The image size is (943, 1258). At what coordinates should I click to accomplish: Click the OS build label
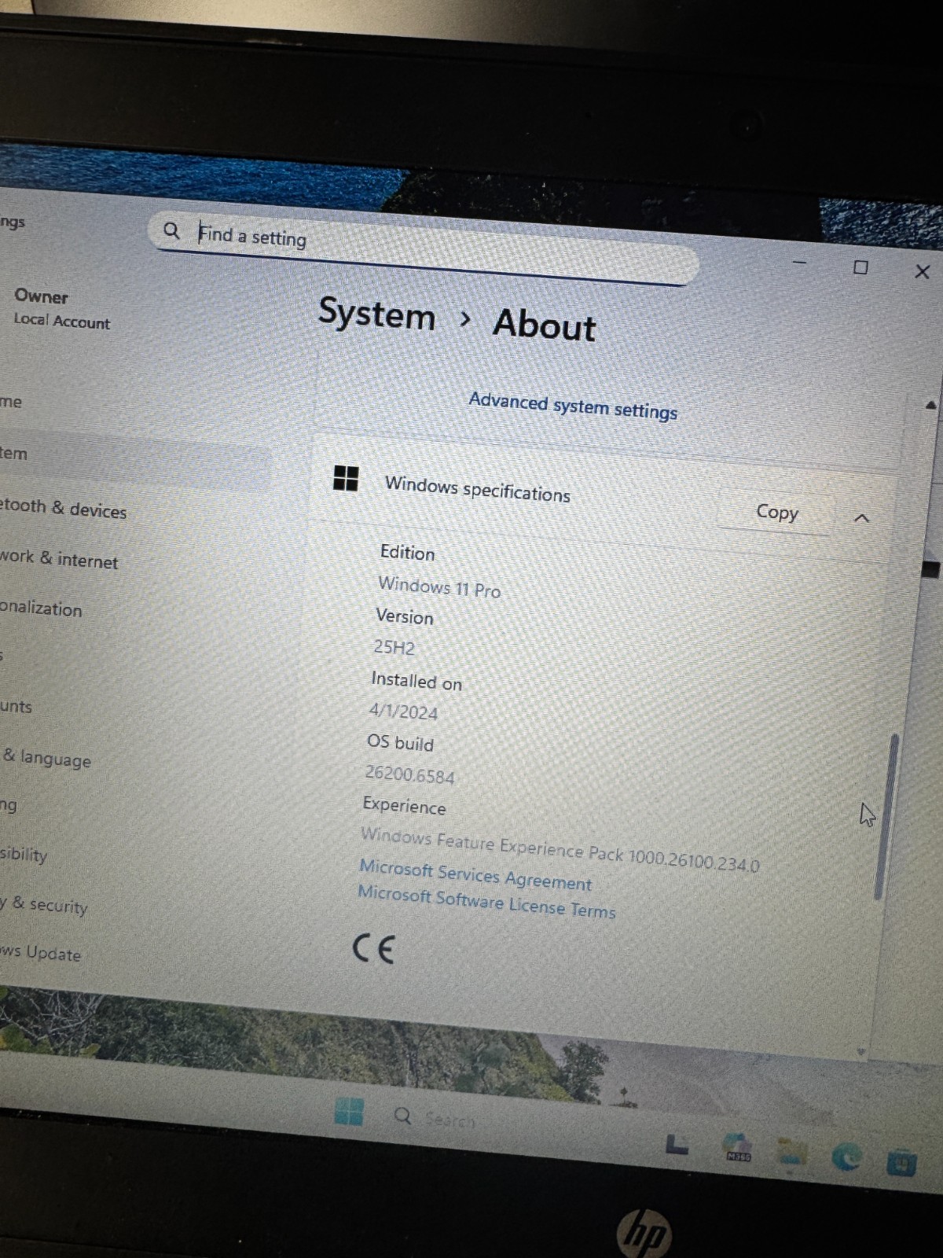(x=400, y=742)
